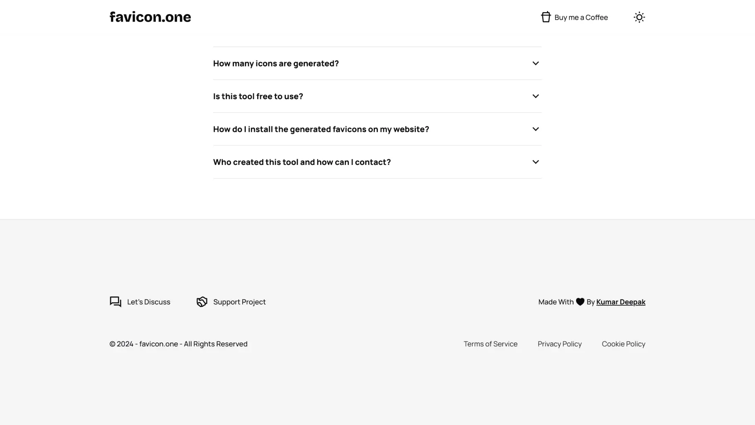Click the heart icon in footer

coord(580,302)
